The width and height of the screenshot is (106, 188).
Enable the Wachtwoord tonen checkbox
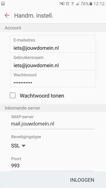pyautogui.click(x=13, y=95)
